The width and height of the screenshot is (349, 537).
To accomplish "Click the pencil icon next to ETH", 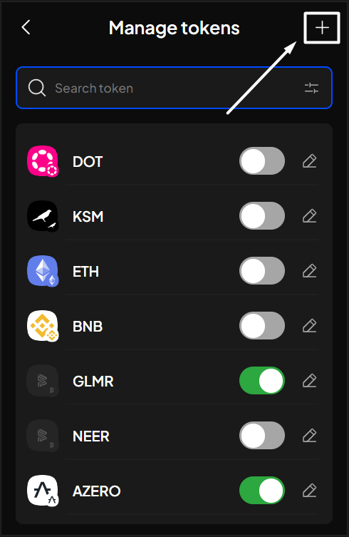I will pos(310,271).
